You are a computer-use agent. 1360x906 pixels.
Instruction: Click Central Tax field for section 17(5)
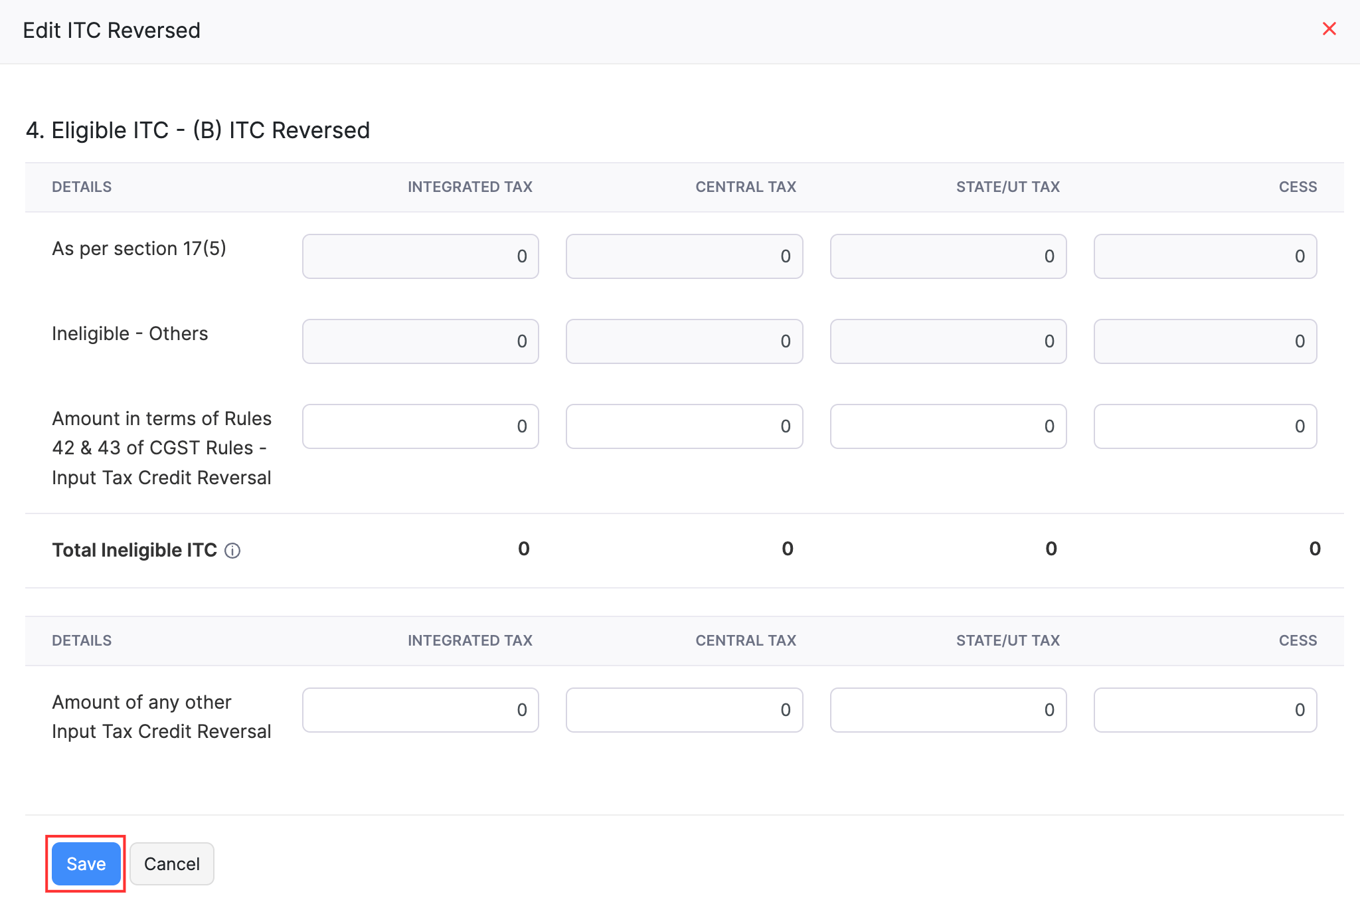tap(684, 256)
